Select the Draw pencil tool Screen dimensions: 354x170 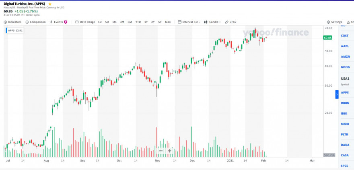tap(226, 22)
